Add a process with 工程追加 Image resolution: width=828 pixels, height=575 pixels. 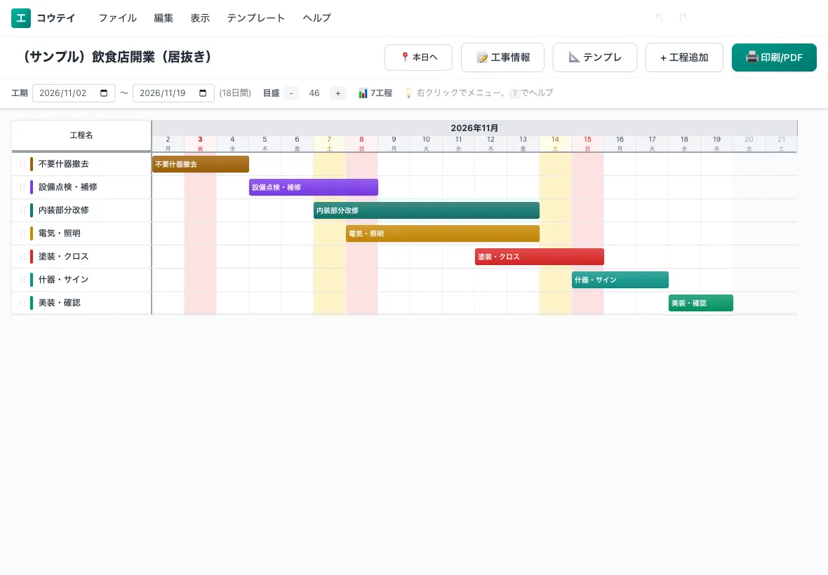pyautogui.click(x=684, y=57)
